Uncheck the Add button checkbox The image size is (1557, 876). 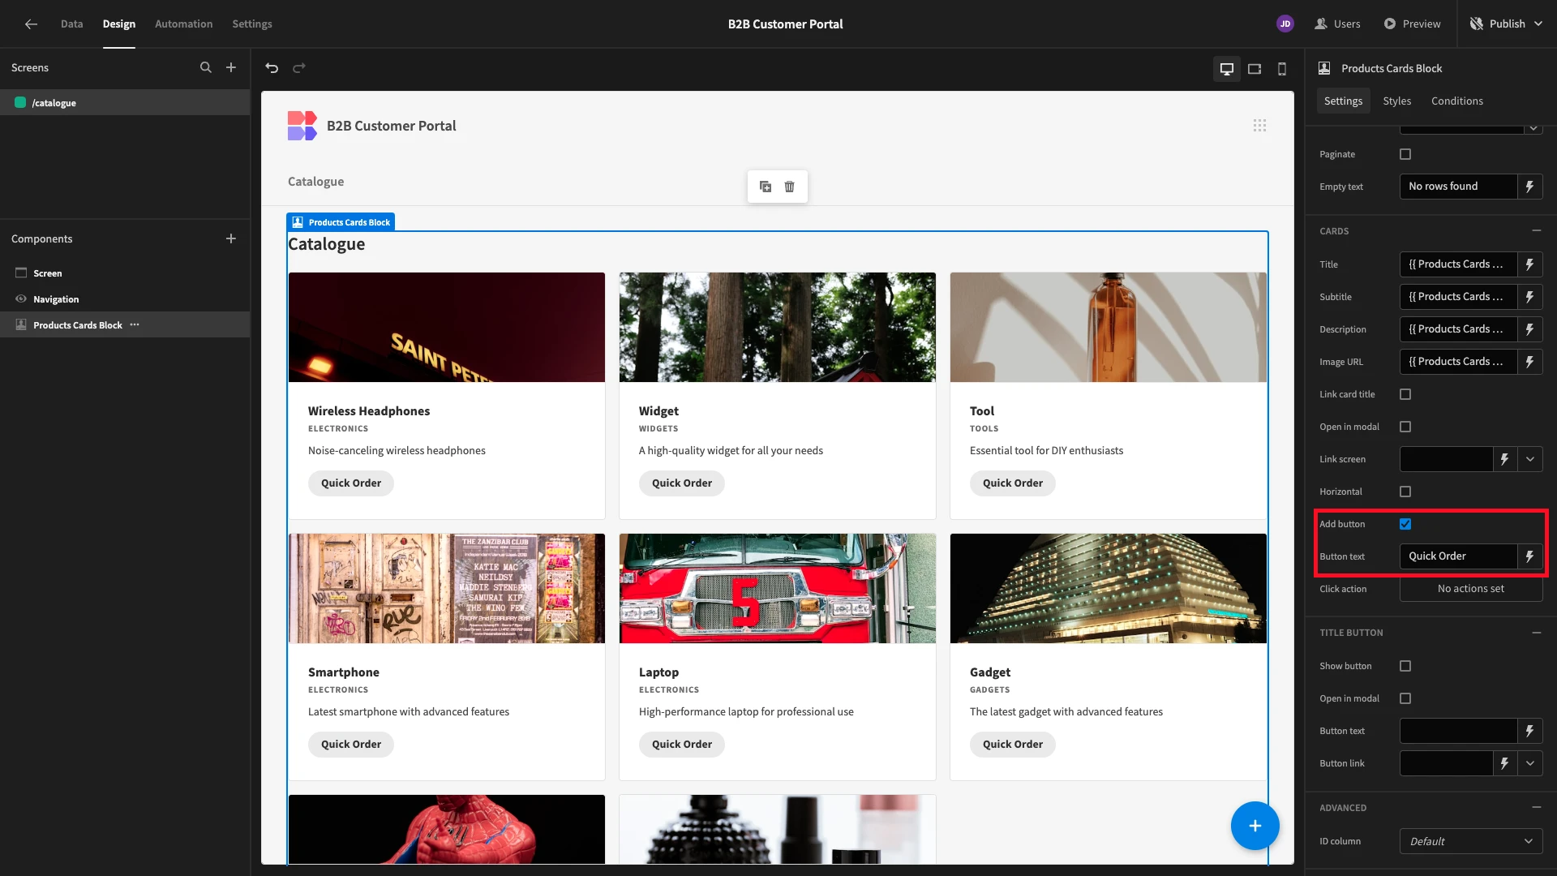point(1405,524)
